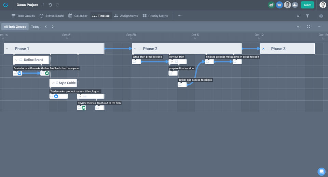Toggle checkbox on Write draft press release bar
The image size is (328, 177).
(x=134, y=62)
